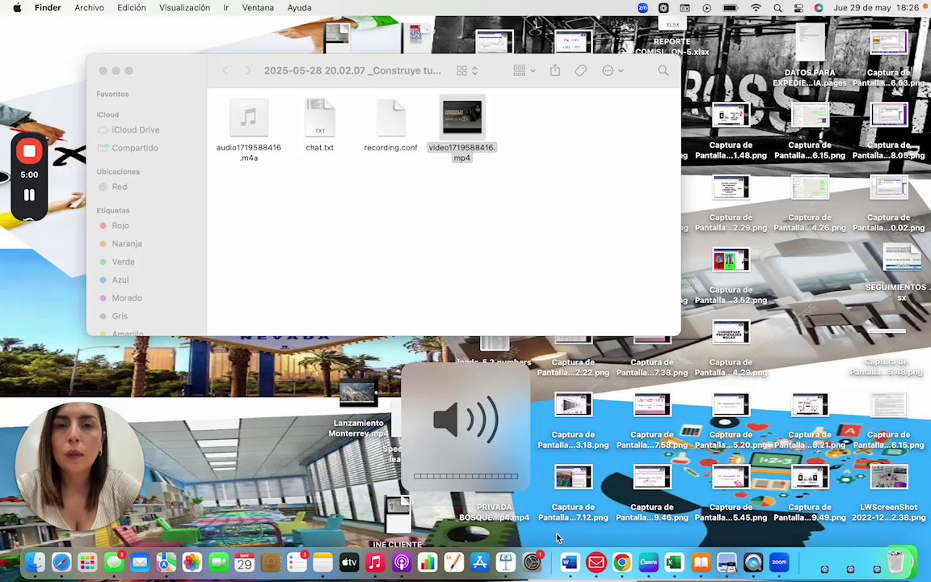Viewport: 931px width, 582px height.
Task: Open Calendar from the Dock
Action: click(245, 562)
